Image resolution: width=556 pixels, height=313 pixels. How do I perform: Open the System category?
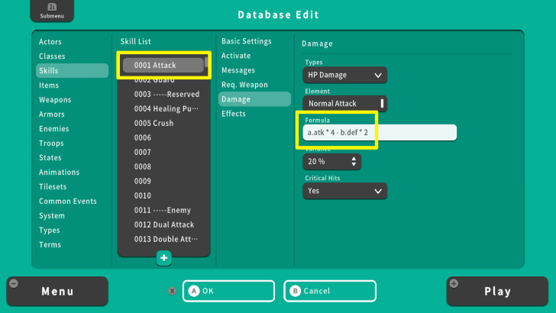(52, 216)
